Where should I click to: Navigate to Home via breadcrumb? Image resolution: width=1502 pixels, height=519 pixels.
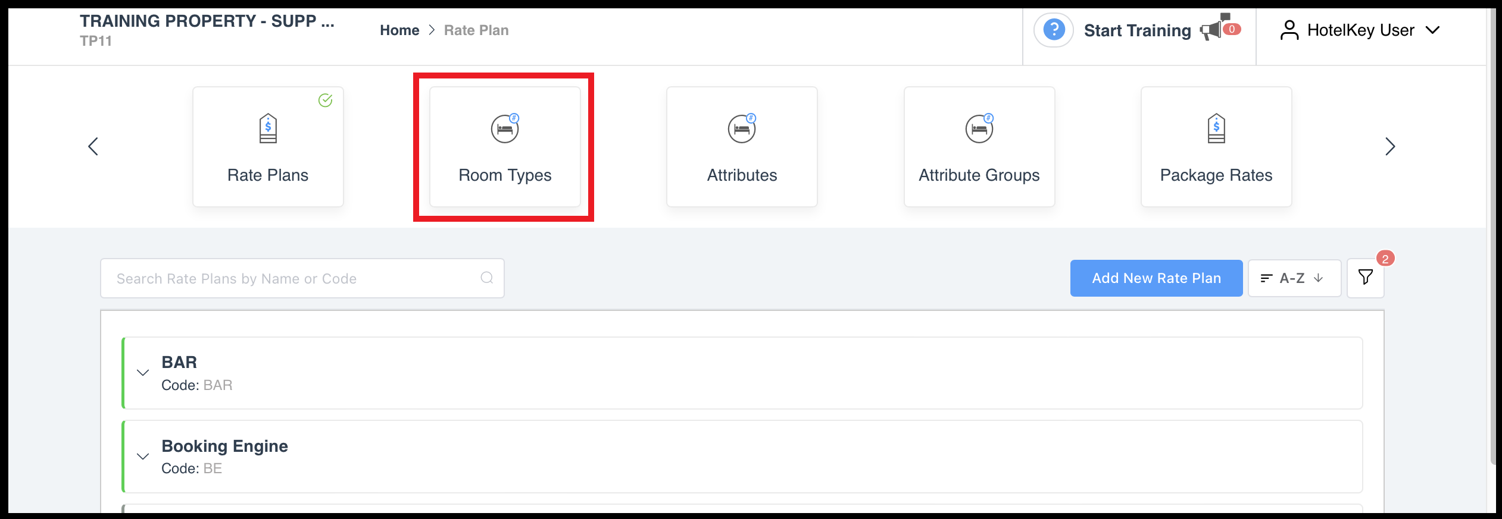pyautogui.click(x=399, y=30)
